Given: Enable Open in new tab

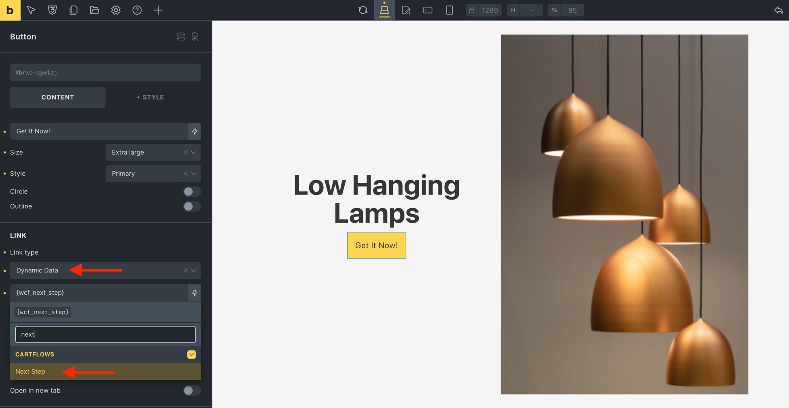Looking at the screenshot, I should 192,391.
